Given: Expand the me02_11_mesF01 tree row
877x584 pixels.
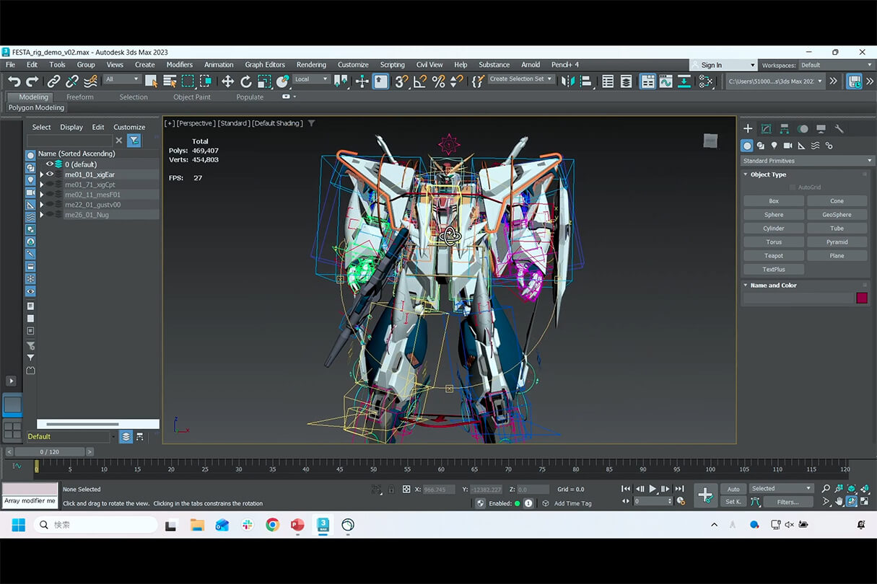Looking at the screenshot, I should tap(41, 195).
